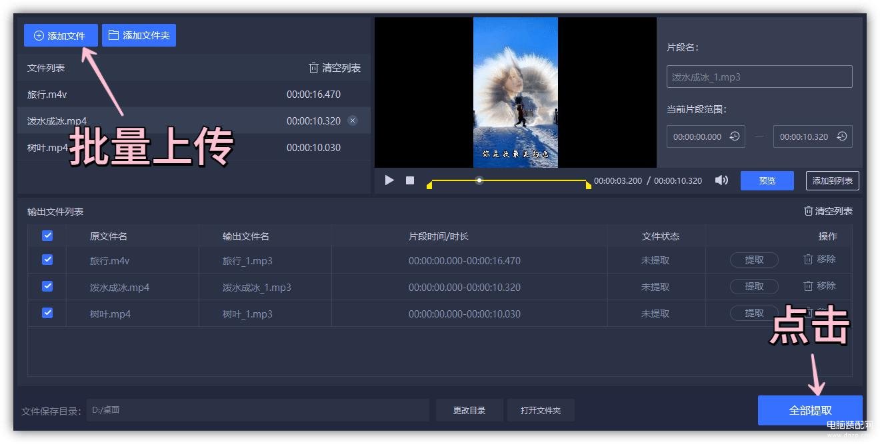
Task: Clear the output file list
Action: click(x=828, y=211)
